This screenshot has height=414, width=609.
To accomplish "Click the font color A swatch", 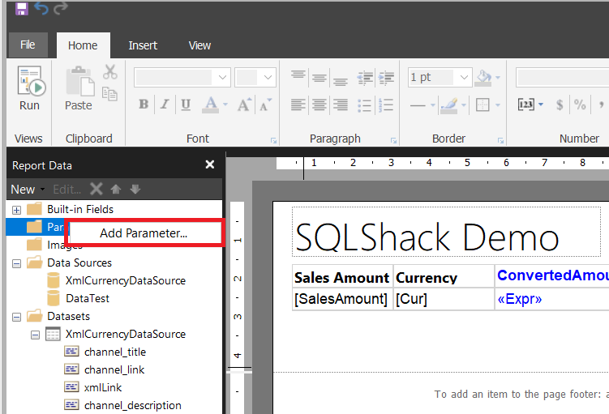I will (x=210, y=105).
